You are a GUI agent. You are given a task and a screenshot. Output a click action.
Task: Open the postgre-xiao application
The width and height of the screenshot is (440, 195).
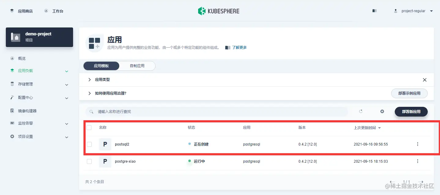coord(125,161)
